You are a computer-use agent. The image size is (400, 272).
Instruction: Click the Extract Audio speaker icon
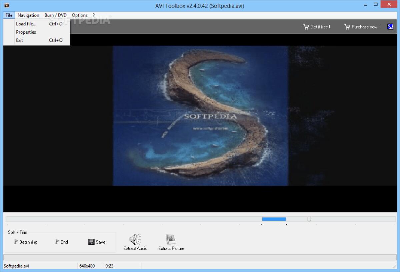135,239
